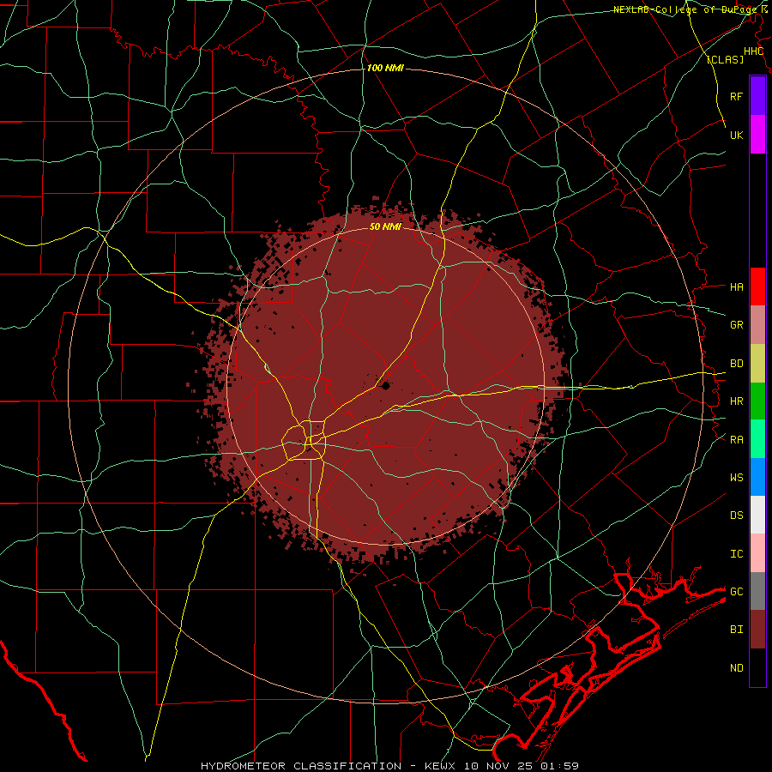The width and height of the screenshot is (772, 772).
Task: Click the 100 NMI range ring label
Action: 385,68
